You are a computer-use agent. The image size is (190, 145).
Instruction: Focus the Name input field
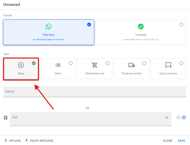(x=95, y=92)
